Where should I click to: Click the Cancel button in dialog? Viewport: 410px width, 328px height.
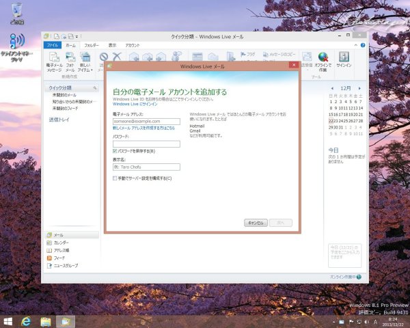coord(256,223)
